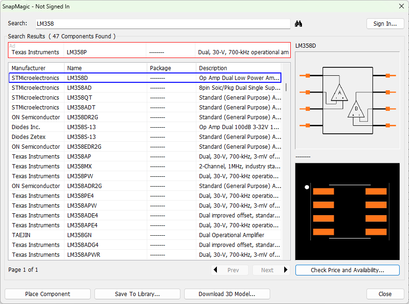This screenshot has width=409, height=304.
Task: Sort by the Manufacturer column header
Action: click(x=36, y=68)
